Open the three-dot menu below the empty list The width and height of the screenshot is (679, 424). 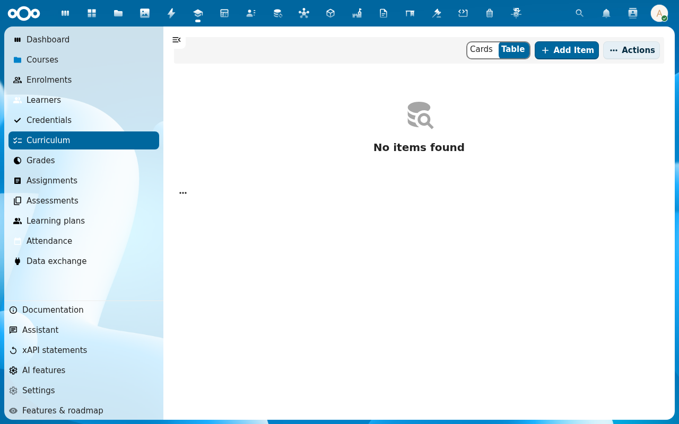183,193
